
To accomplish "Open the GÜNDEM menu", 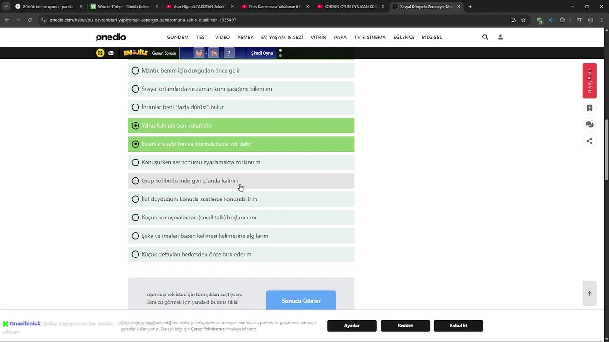I will (177, 37).
